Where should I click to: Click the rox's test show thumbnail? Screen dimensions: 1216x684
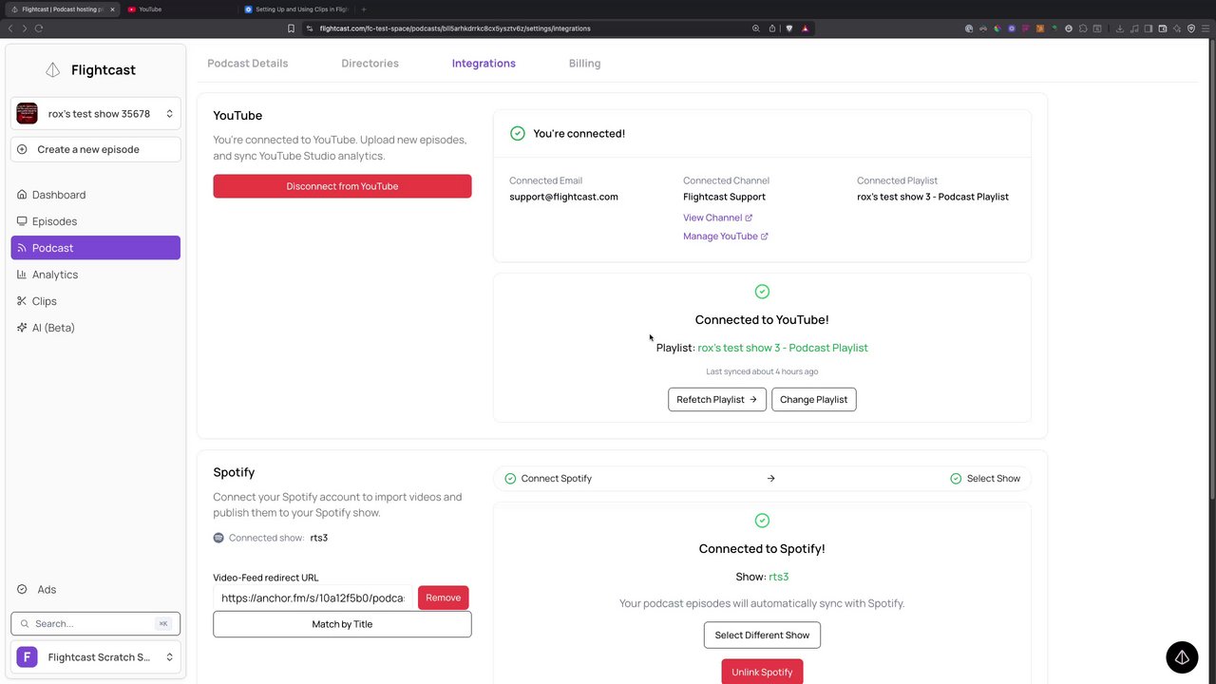(27, 114)
